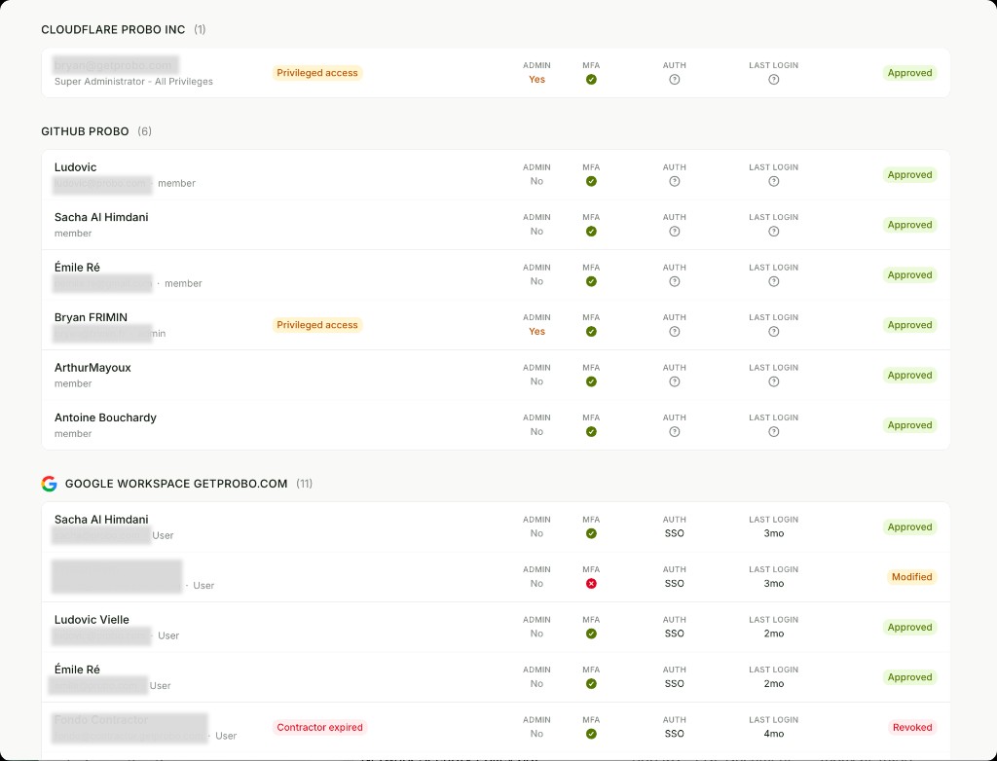Click the red failed MFA icon in Modified row

point(591,584)
